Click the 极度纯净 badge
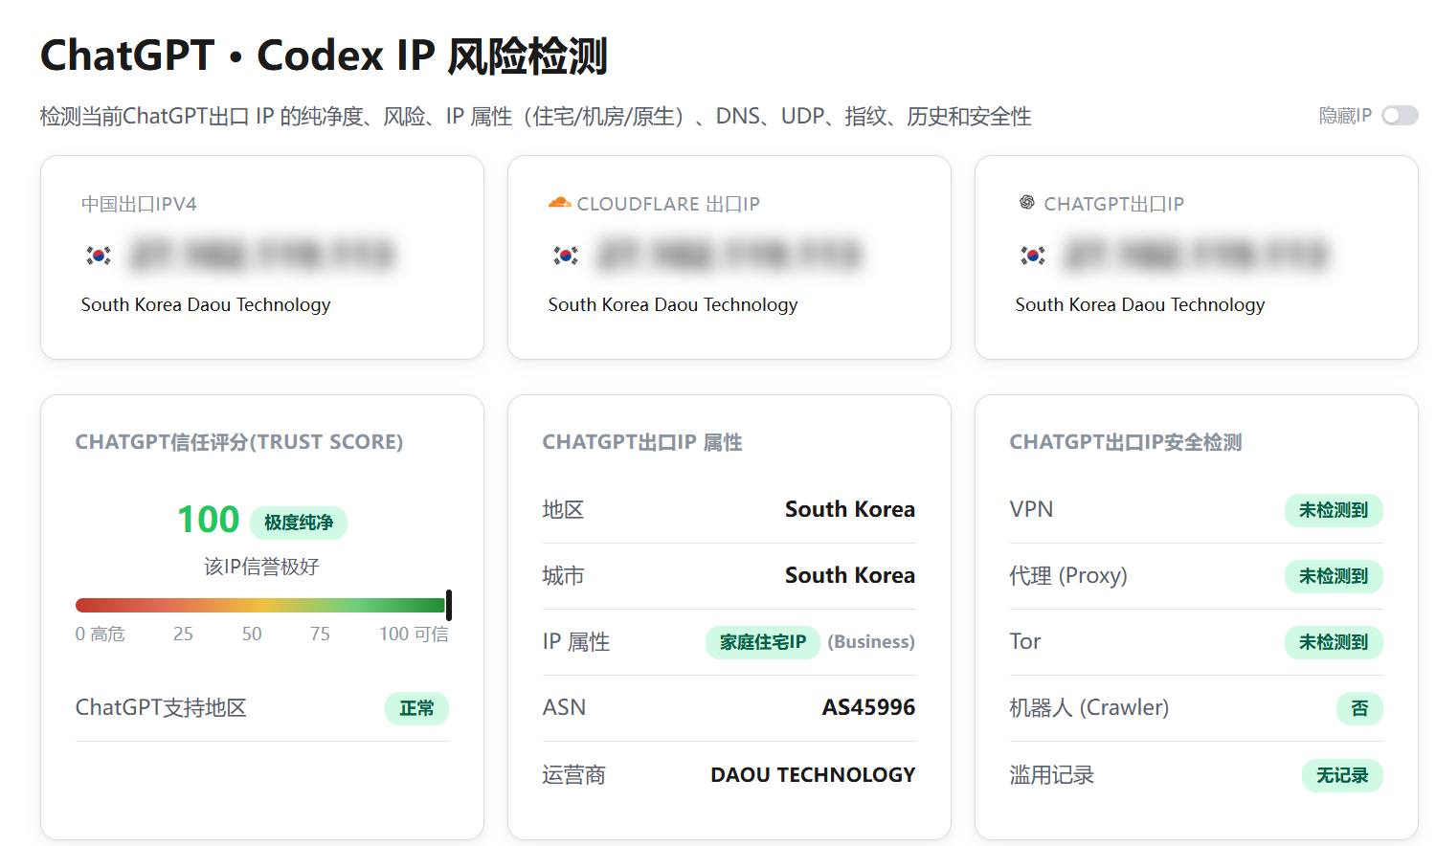 299,523
